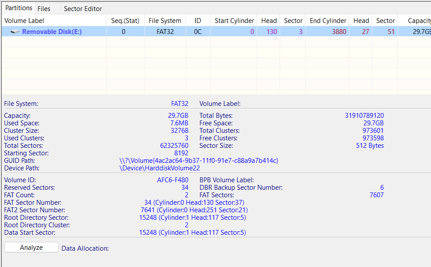Viewport: 431px width, 267px height.
Task: Open the Sector Editor tab
Action: tap(83, 8)
